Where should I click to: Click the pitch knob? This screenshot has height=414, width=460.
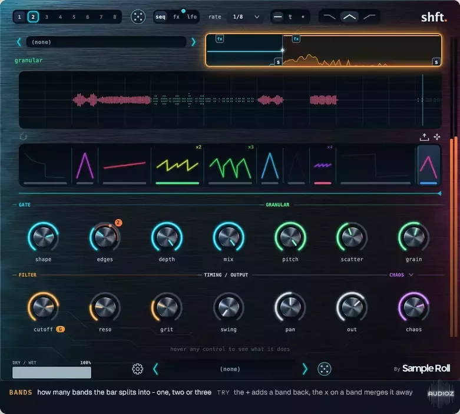pos(290,237)
